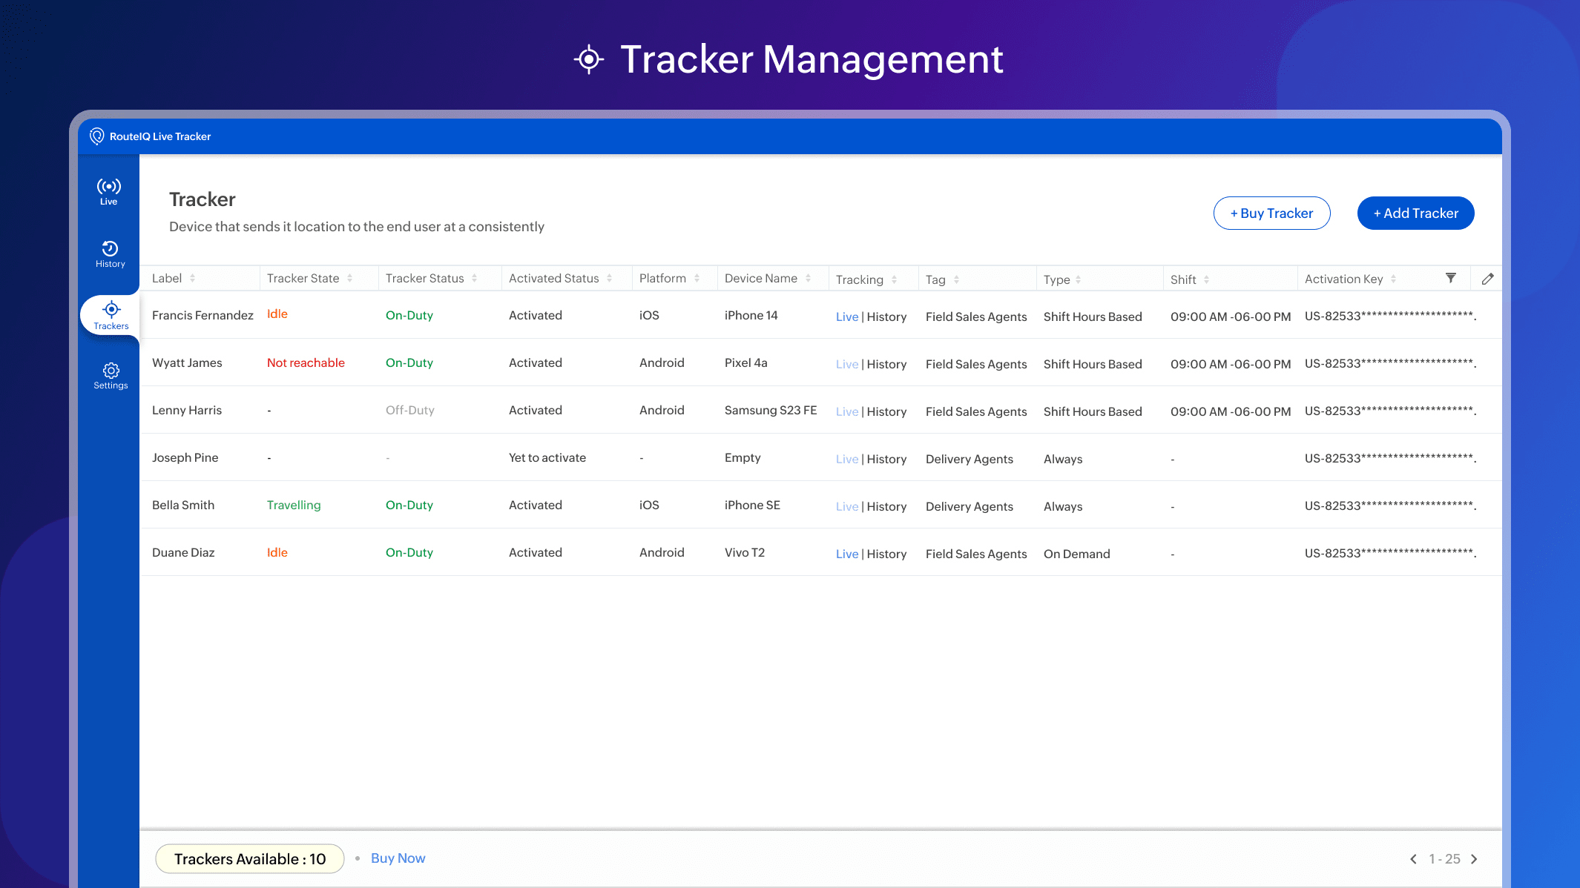Click the Buy Now link
Image resolution: width=1580 pixels, height=888 pixels.
click(x=398, y=858)
